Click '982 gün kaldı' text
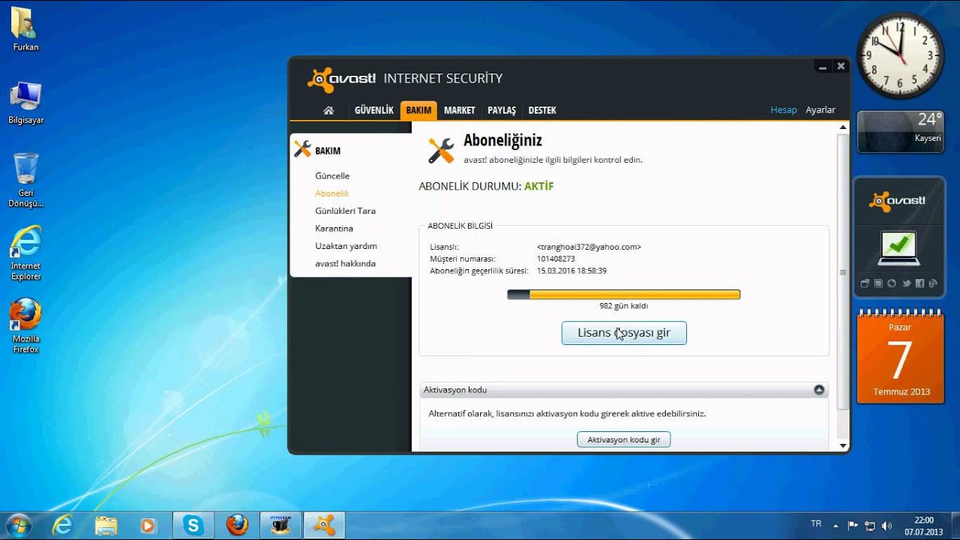960x540 pixels. [x=623, y=306]
